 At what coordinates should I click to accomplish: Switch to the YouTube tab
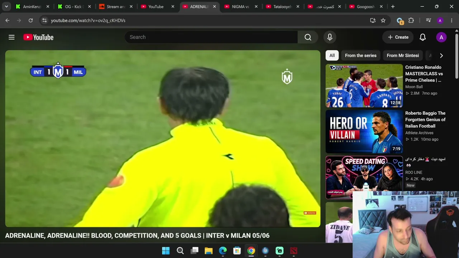coord(157,6)
